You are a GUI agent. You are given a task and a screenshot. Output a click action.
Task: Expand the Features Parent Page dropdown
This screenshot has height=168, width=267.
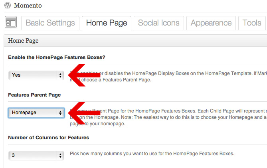pos(36,113)
